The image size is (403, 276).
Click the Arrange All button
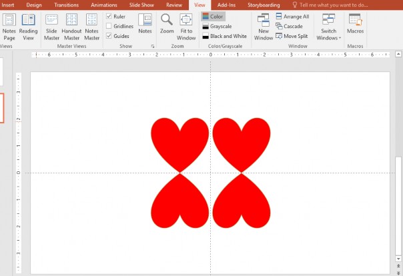tap(292, 17)
